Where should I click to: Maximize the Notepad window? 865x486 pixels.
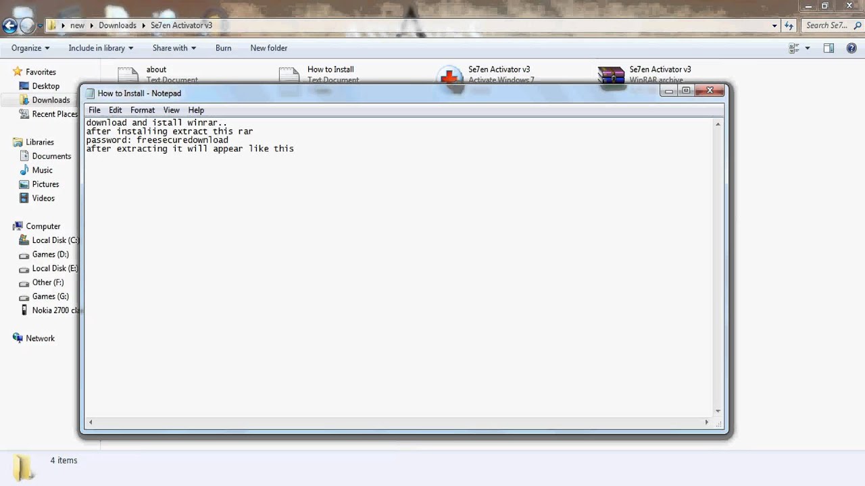click(686, 90)
